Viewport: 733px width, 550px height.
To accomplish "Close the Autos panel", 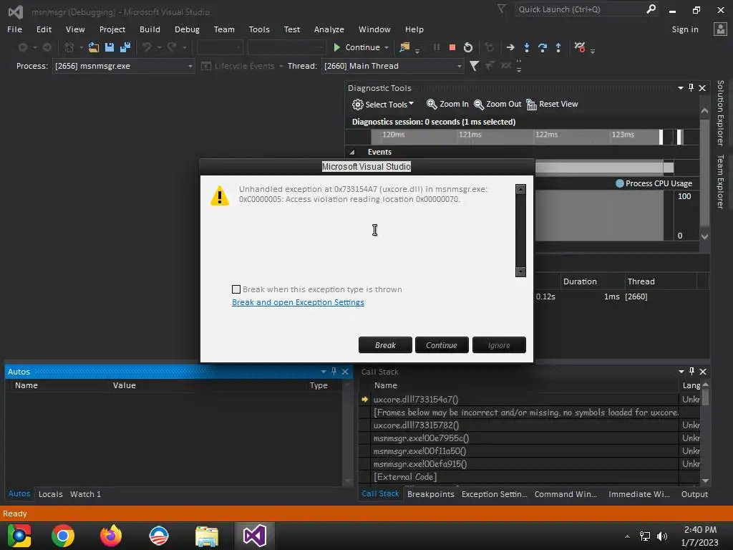I will 345,372.
